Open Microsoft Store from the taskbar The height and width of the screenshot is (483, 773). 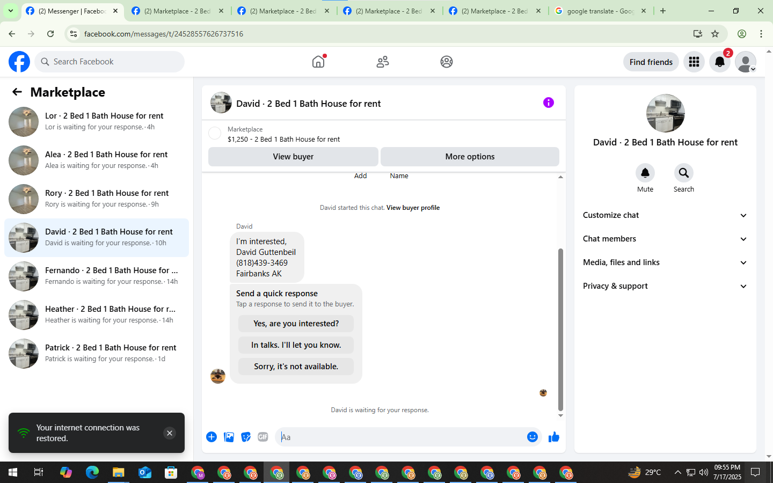(171, 472)
